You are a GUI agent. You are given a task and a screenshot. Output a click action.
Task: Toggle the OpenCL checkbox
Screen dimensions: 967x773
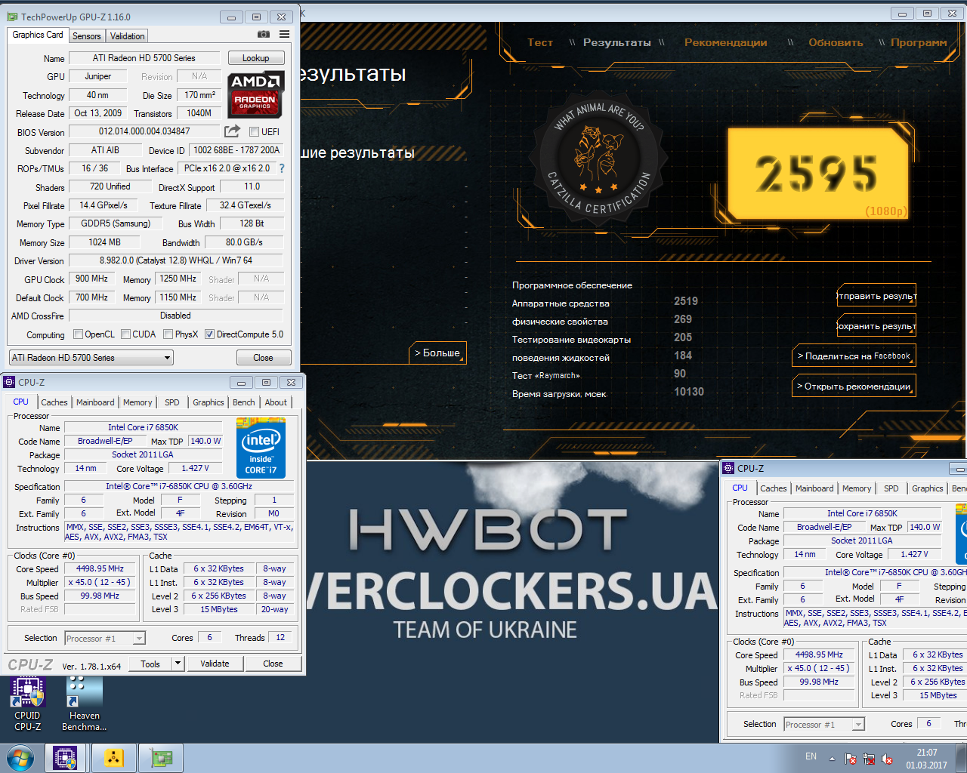(x=78, y=334)
